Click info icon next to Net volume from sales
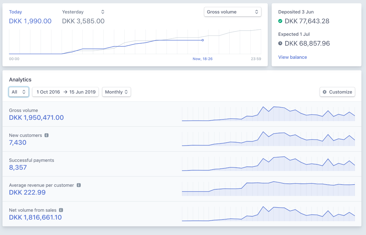Viewport: 366px width, 235px height. (x=61, y=210)
